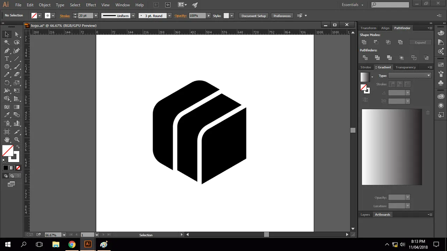The height and width of the screenshot is (251, 447).
Task: Open the Creative Cloud Libraries panel icon
Action: [441, 97]
